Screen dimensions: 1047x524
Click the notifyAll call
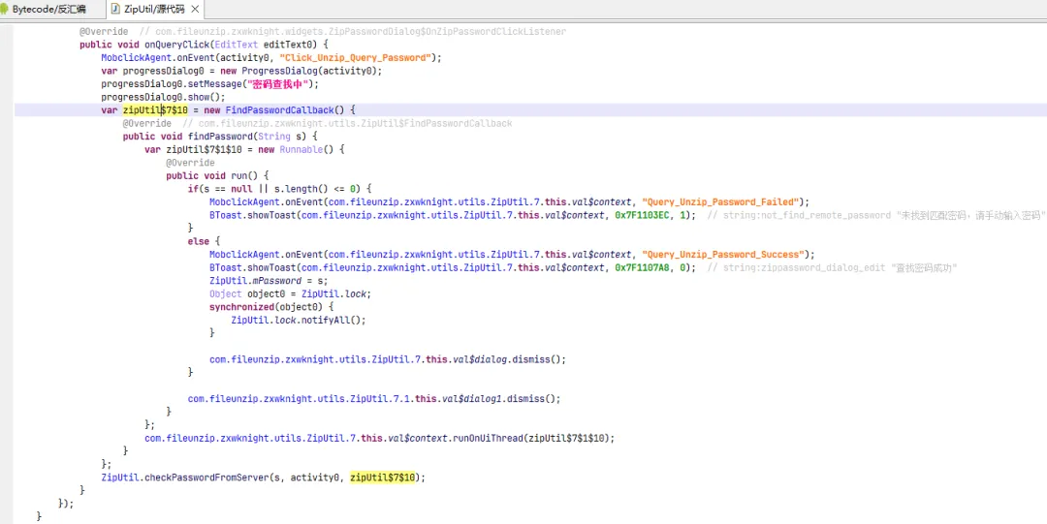tap(332, 321)
